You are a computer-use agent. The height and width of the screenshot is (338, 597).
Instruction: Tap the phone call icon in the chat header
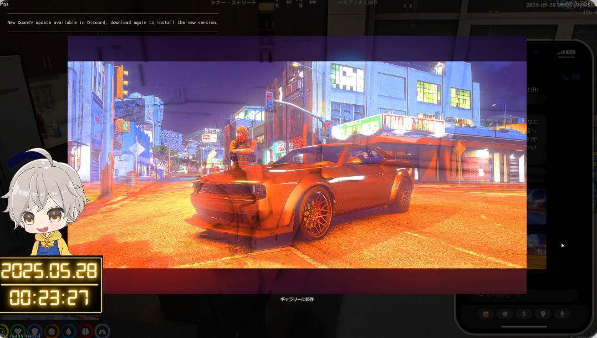tap(565, 77)
